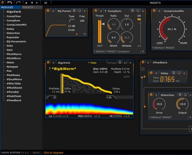Click the GATE button in AlgoVerb
Viewport: 192px width, 155px height.
point(126,77)
